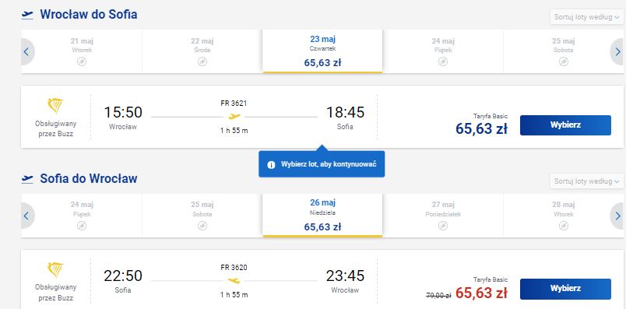Click the plane icon beside Wrocław do Sofia heading

pos(27,15)
